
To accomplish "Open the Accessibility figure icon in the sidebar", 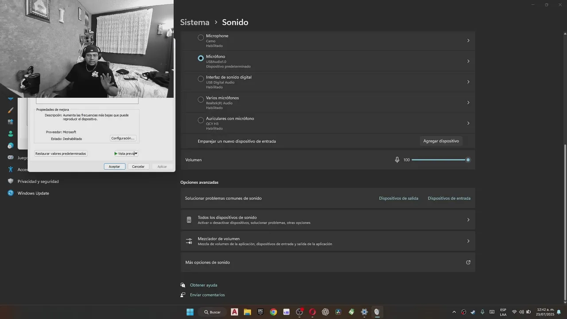I will (x=11, y=169).
